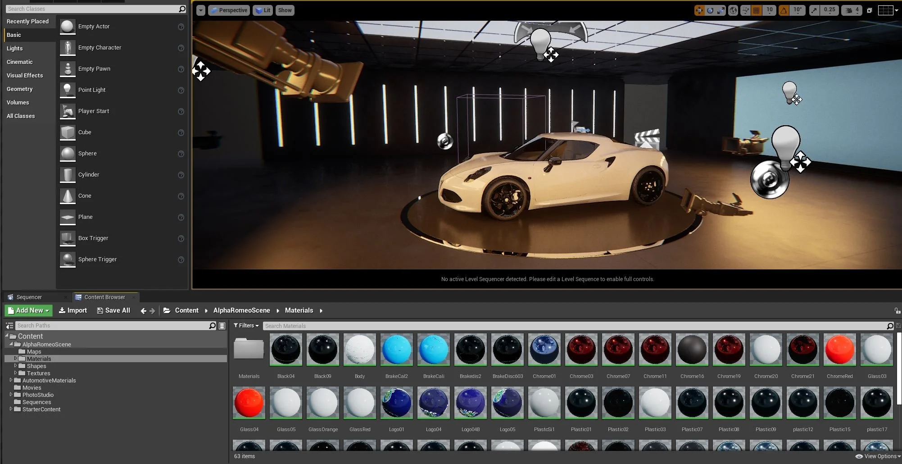Image resolution: width=902 pixels, height=464 pixels.
Task: Select the Lights category
Action: tap(15, 49)
